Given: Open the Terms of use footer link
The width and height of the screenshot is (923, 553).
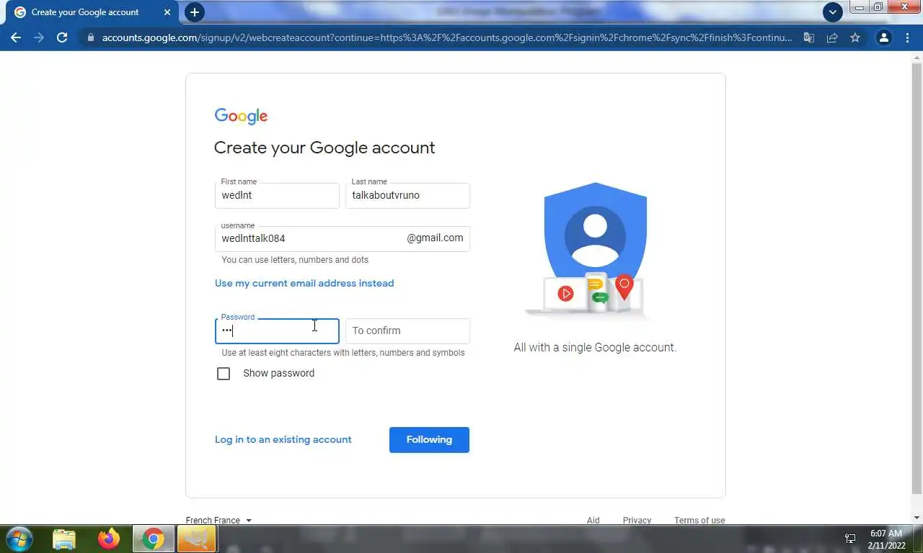Looking at the screenshot, I should click(699, 520).
